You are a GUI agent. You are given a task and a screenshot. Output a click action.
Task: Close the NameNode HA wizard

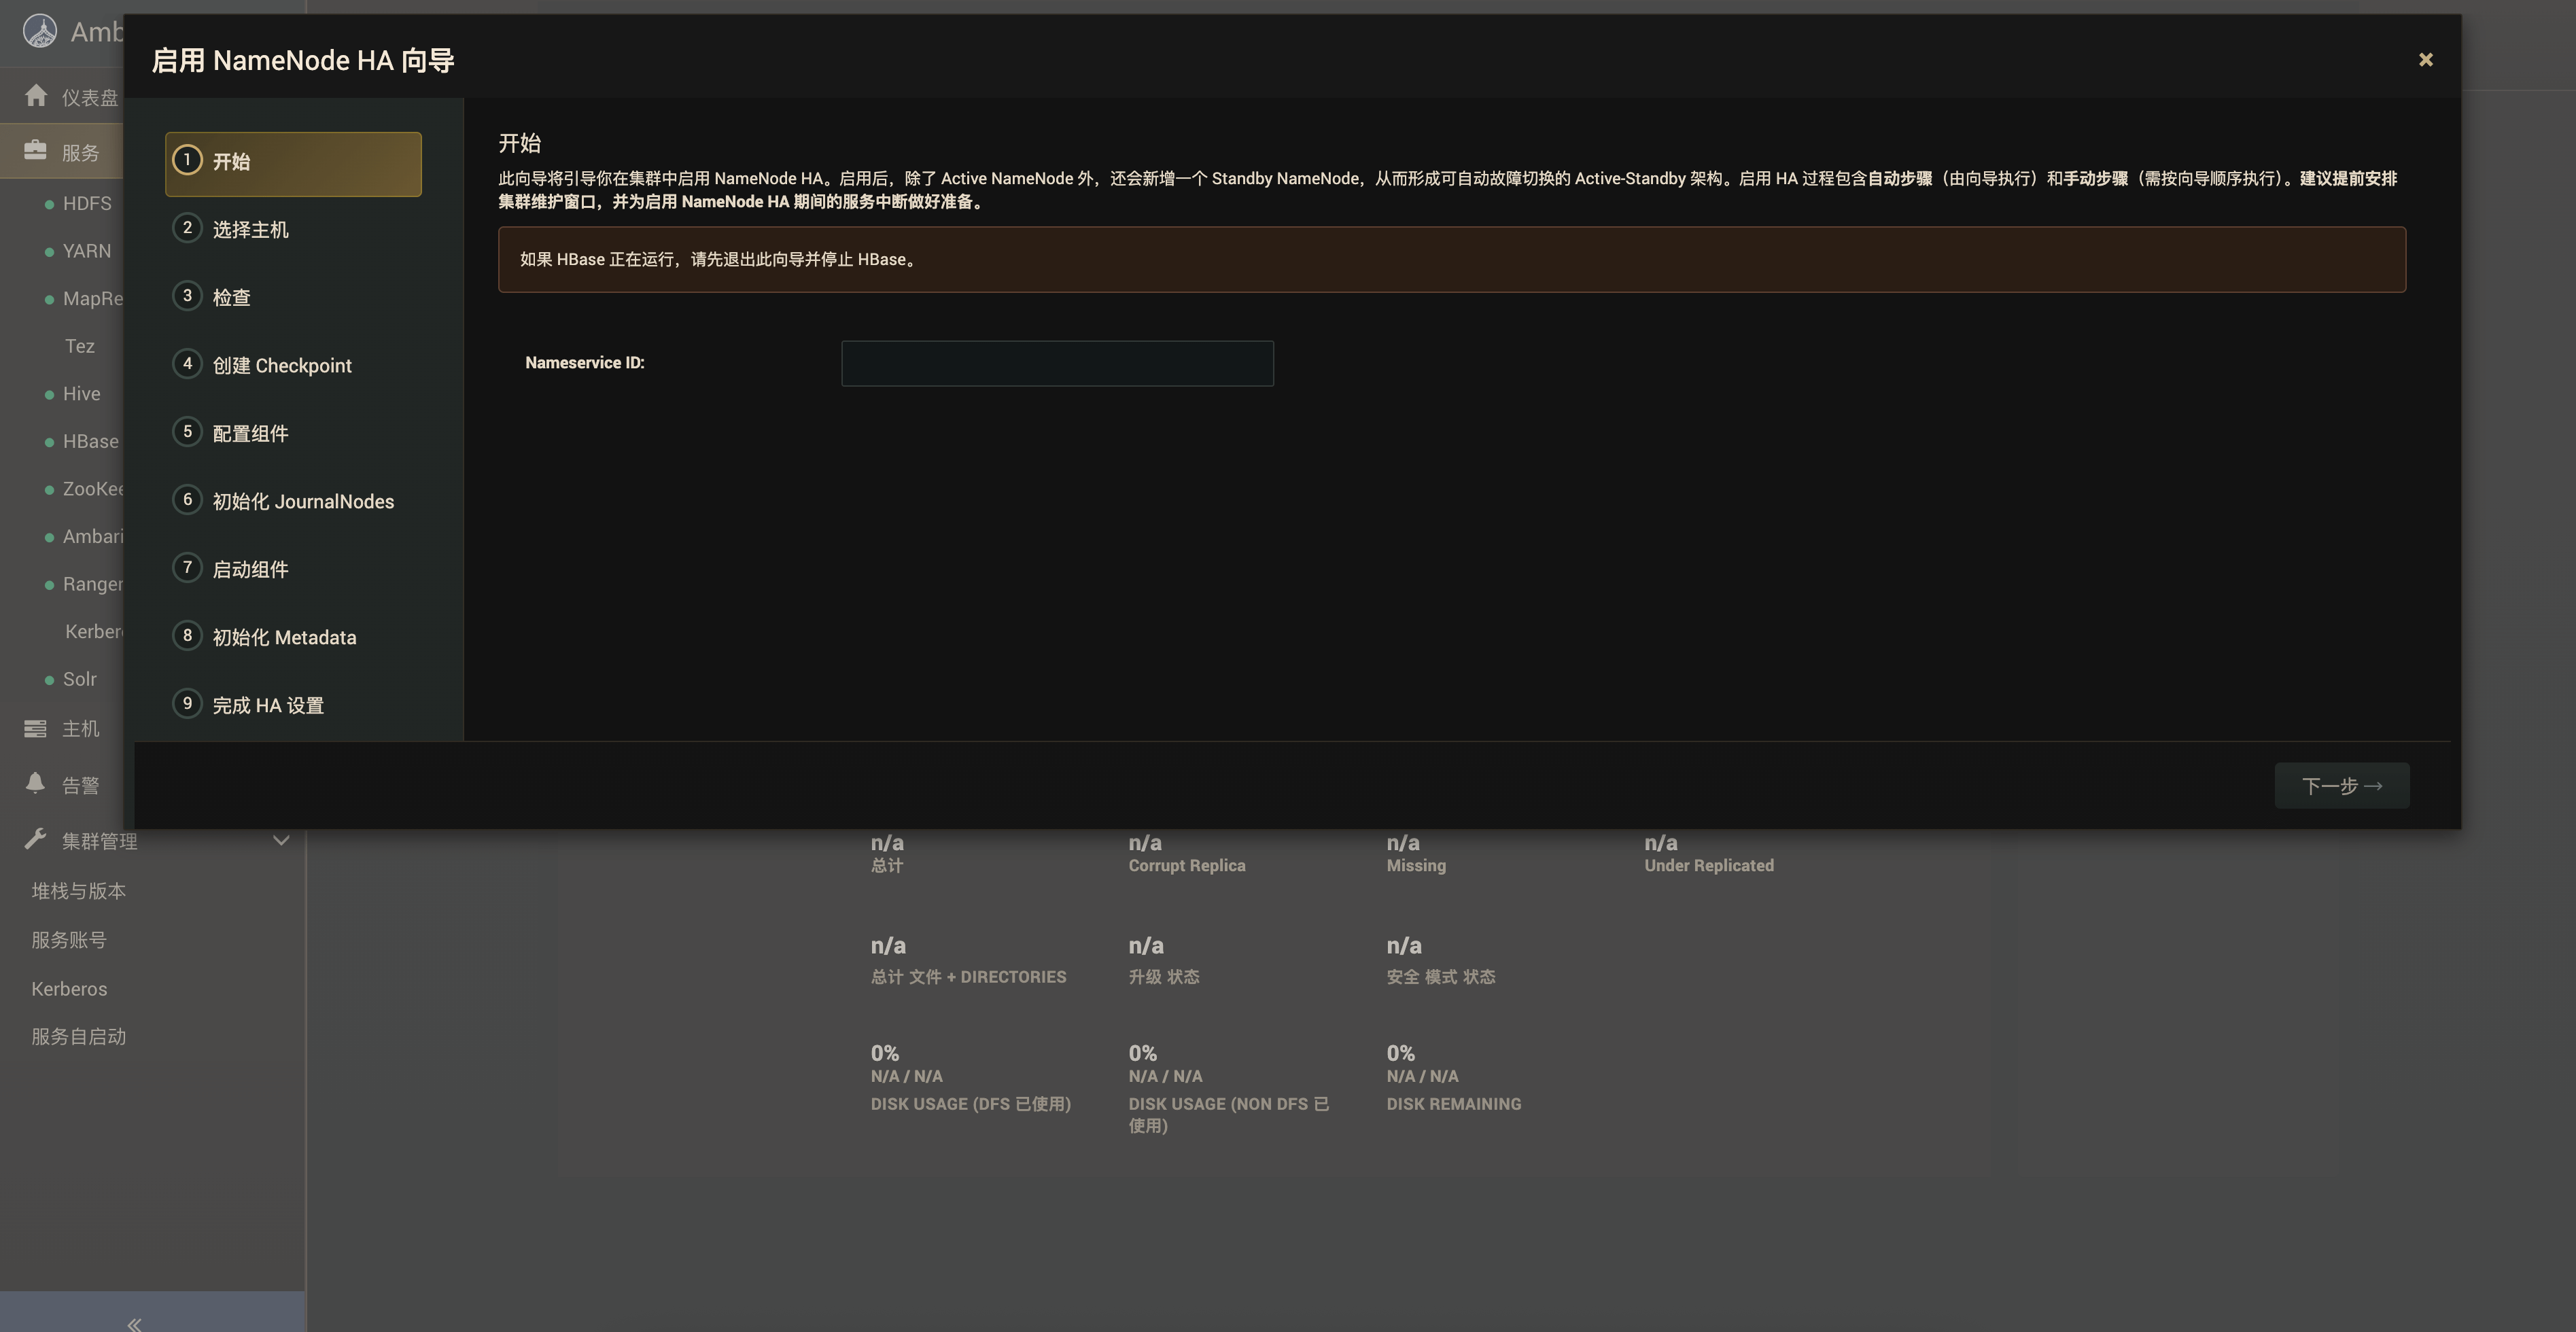coord(2425,60)
